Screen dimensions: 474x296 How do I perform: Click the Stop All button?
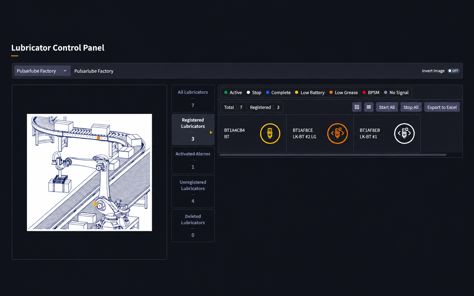tap(411, 107)
